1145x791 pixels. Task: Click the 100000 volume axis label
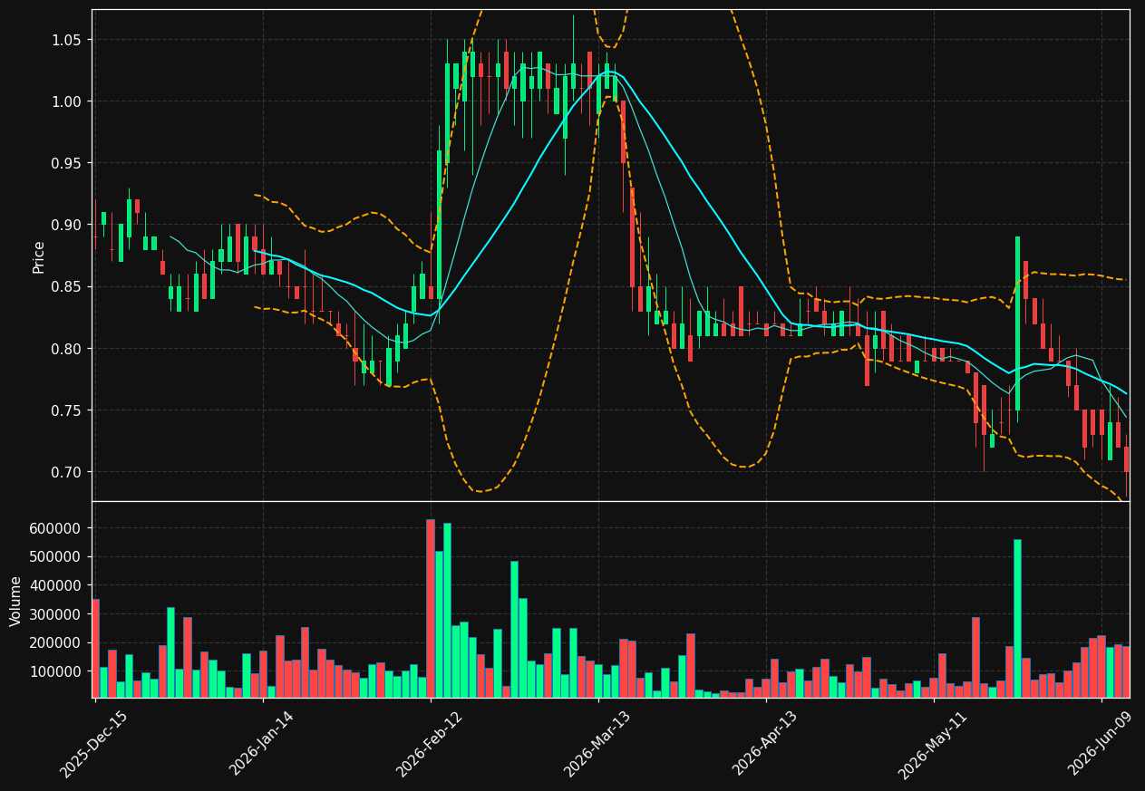click(56, 671)
